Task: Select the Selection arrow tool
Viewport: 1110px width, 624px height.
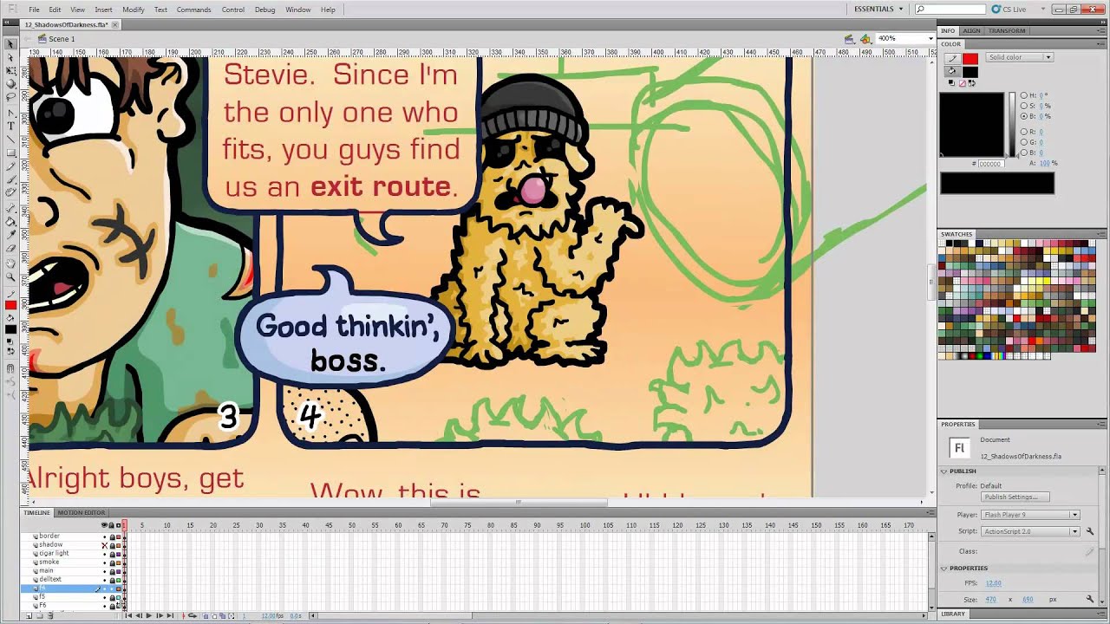Action: click(10, 43)
